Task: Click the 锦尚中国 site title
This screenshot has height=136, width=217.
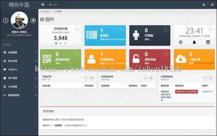Action: coord(19,5)
